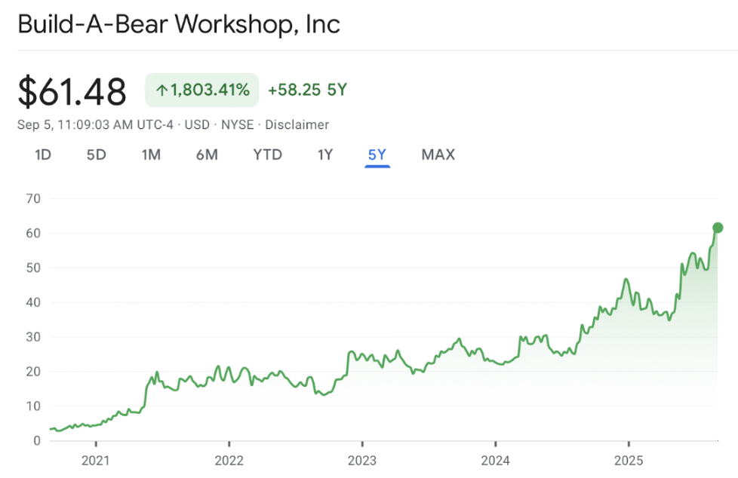Click the 2024 axis marker
Image resolution: width=738 pixels, height=478 pixels.
[x=495, y=460]
